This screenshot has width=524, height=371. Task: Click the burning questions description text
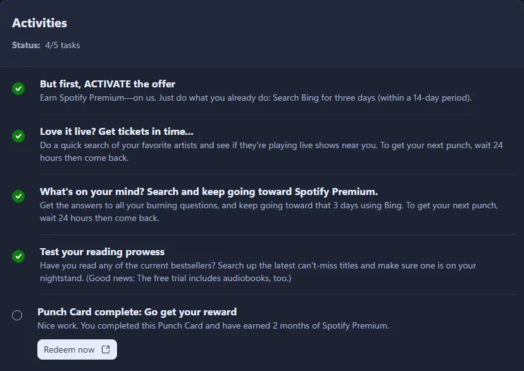pyautogui.click(x=269, y=211)
